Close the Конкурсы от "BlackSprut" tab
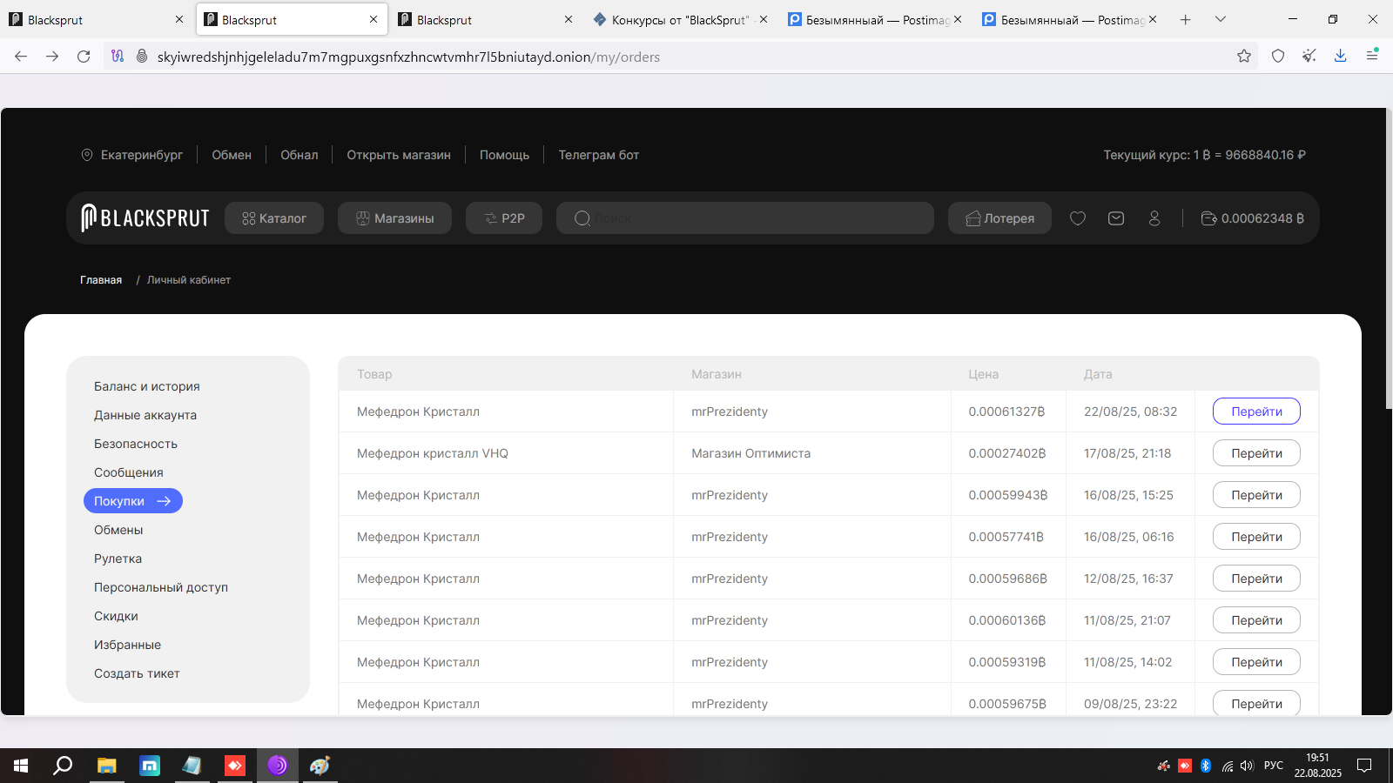Screen dimensions: 1393x783 764,19
